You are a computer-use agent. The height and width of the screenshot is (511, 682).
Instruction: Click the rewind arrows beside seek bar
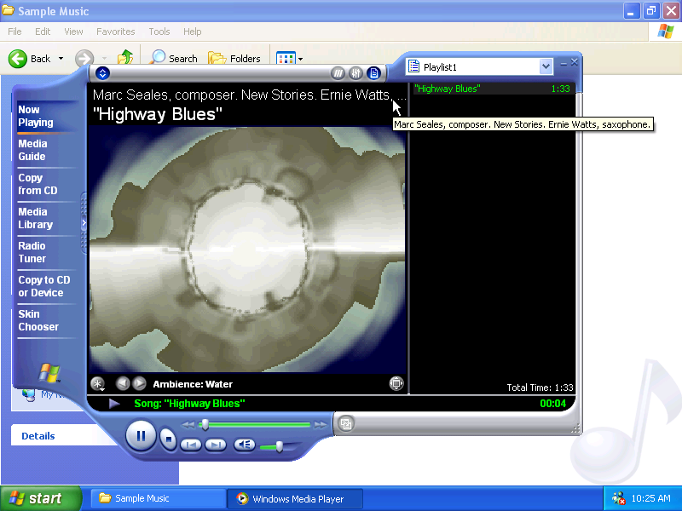pyautogui.click(x=188, y=425)
